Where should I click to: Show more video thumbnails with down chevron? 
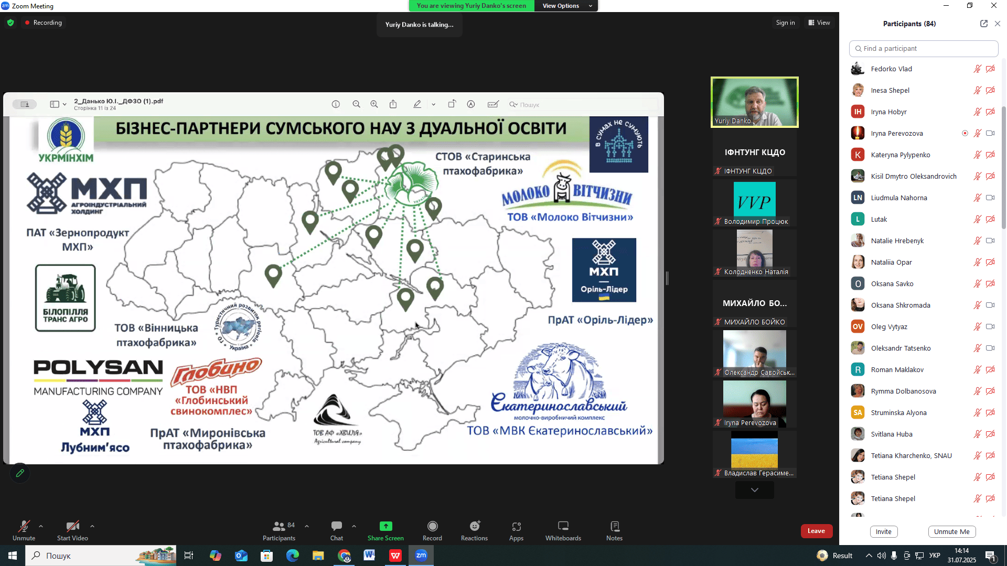click(x=754, y=490)
